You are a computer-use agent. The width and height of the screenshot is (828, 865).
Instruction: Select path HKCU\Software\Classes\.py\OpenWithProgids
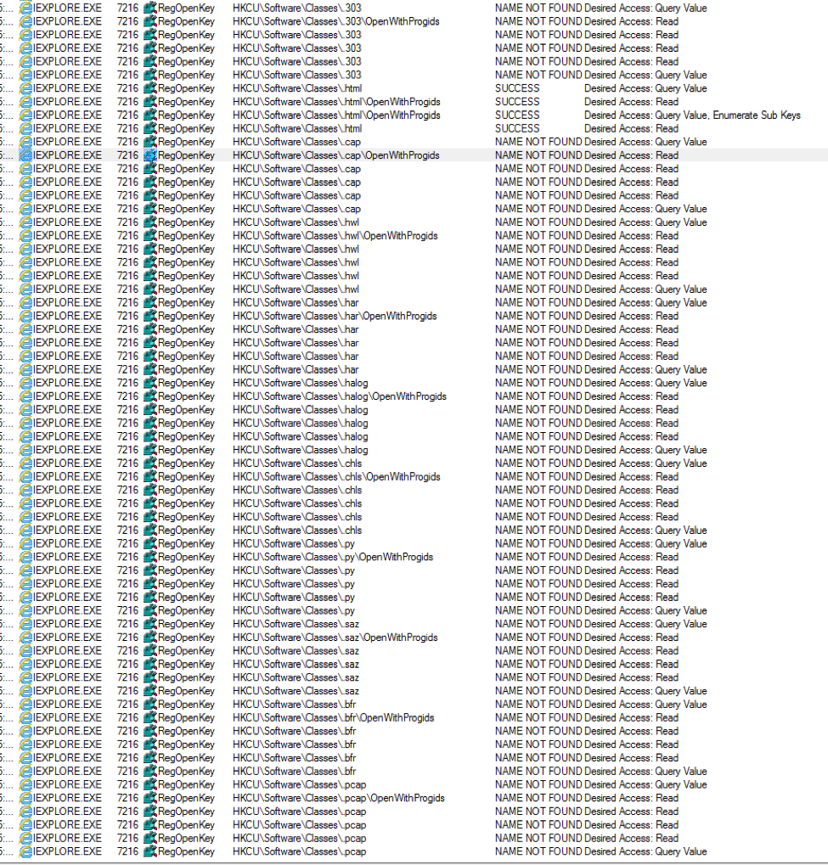tap(333, 557)
